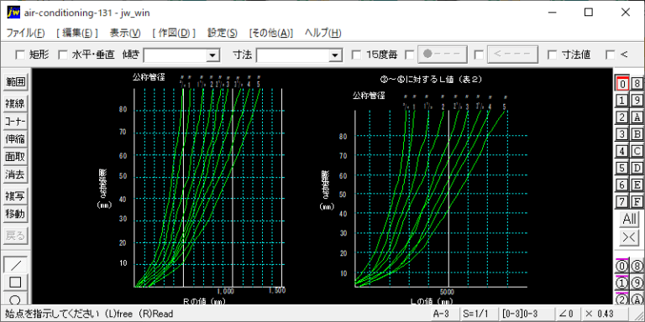Open the [編集(E)] menu
The width and height of the screenshot is (645, 322).
point(77,34)
